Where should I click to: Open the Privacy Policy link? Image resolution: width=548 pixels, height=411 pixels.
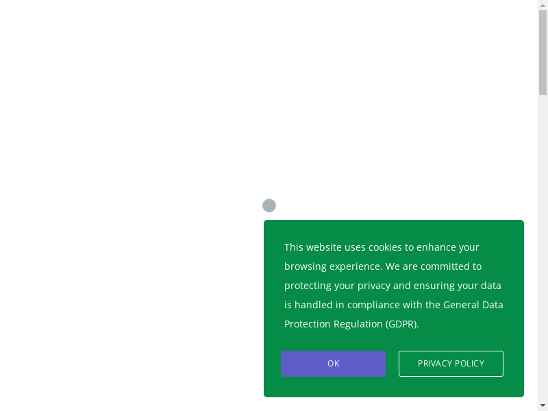(x=451, y=364)
